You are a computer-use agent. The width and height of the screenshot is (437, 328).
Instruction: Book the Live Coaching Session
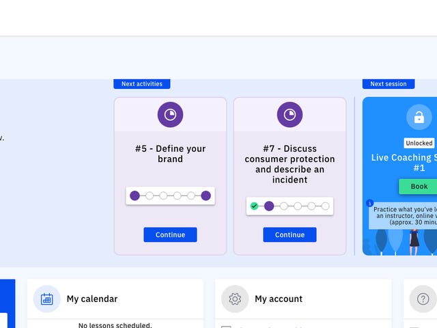point(419,187)
